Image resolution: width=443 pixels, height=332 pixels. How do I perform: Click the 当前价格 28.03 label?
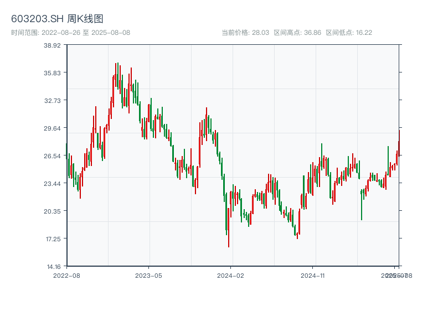[245, 33]
